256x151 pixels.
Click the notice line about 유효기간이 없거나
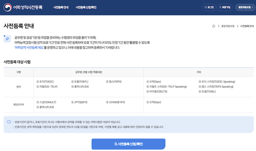(x=68, y=122)
